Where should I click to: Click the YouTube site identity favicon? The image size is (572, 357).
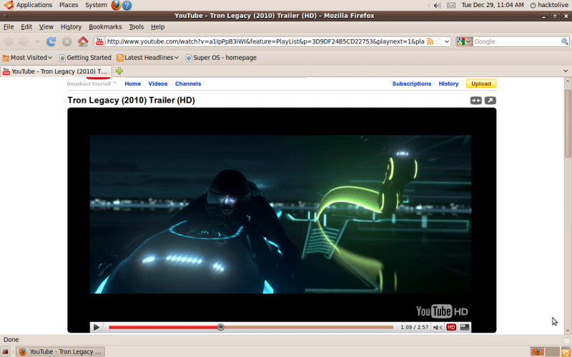99,41
